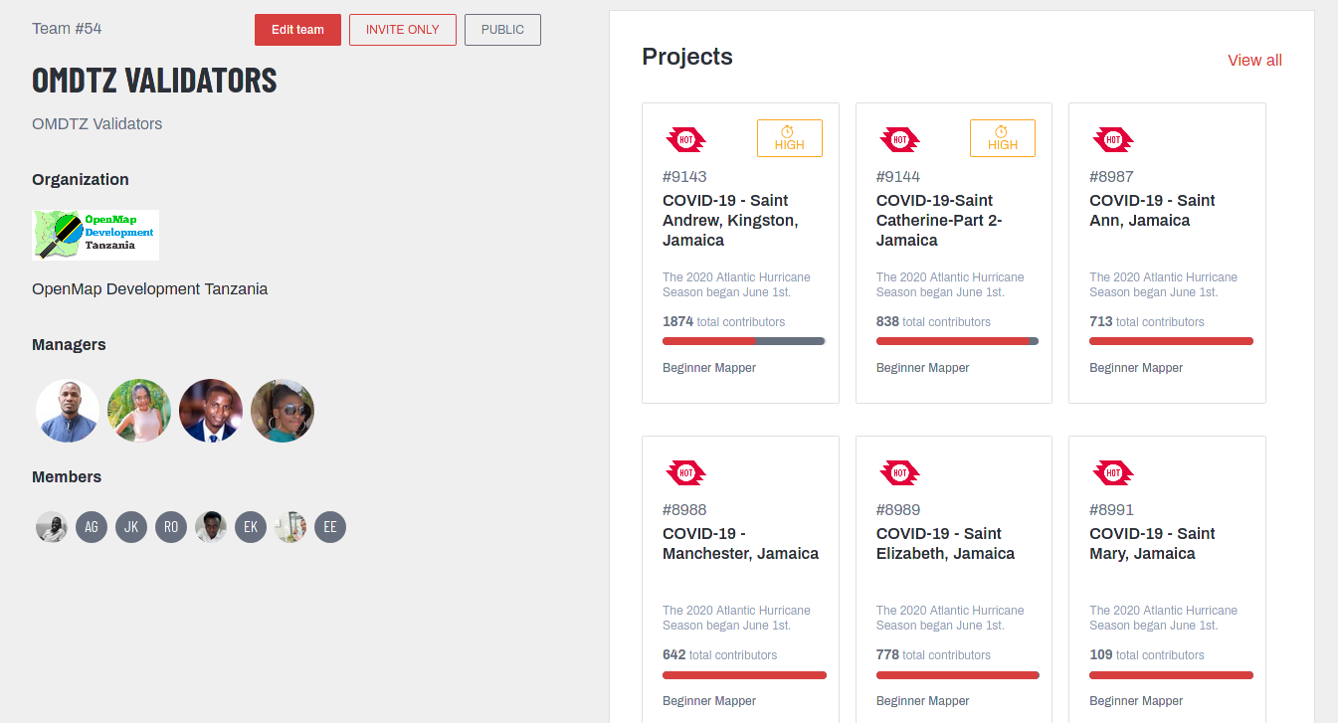
Task: Click the #9143 project number
Action: click(x=684, y=176)
